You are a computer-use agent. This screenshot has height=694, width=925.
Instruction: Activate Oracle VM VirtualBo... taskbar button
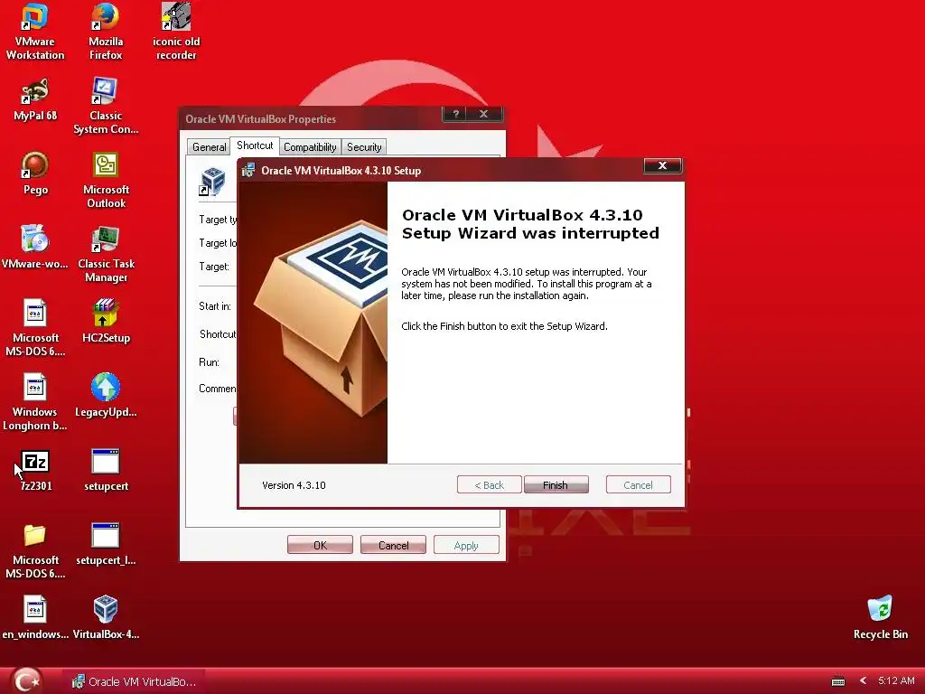tap(135, 681)
